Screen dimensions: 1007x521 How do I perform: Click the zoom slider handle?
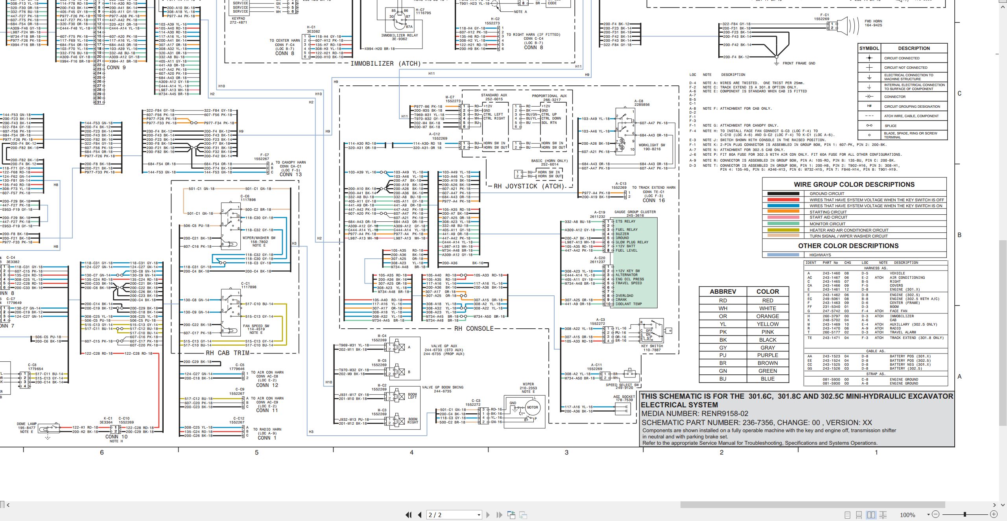(965, 514)
